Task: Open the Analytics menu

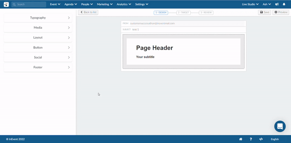Action: 124,4
